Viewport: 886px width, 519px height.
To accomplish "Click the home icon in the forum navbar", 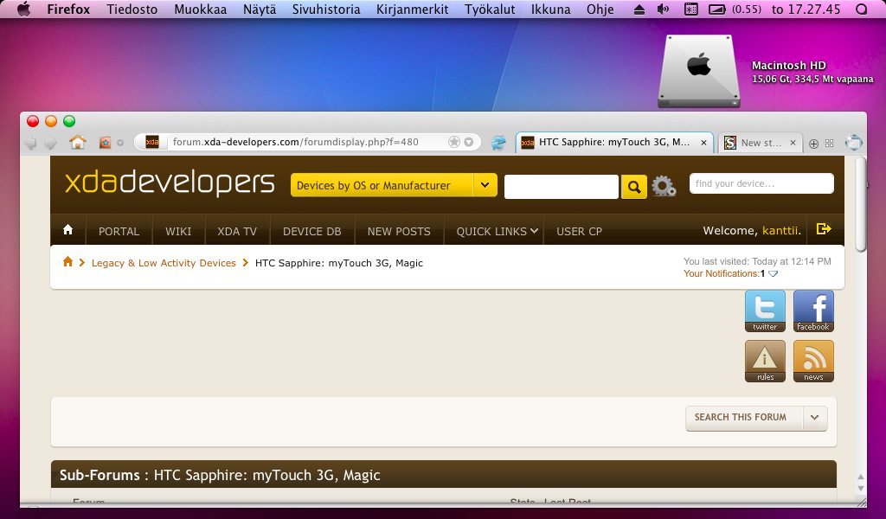I will click(68, 230).
